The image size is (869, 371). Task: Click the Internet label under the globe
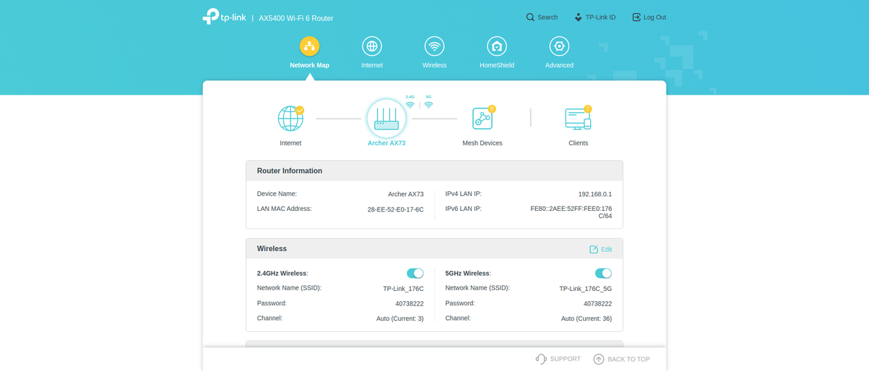(x=290, y=143)
